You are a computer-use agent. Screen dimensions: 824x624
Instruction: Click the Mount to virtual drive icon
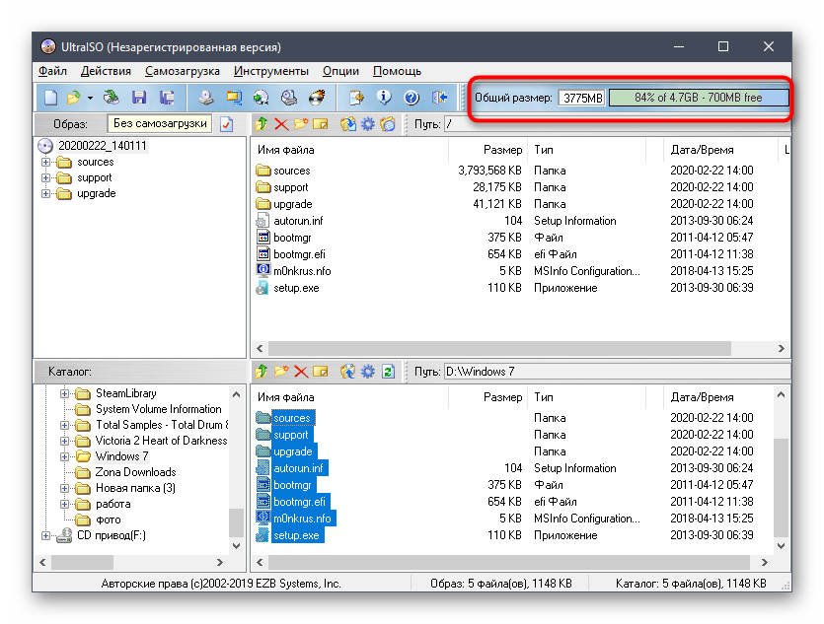point(289,98)
